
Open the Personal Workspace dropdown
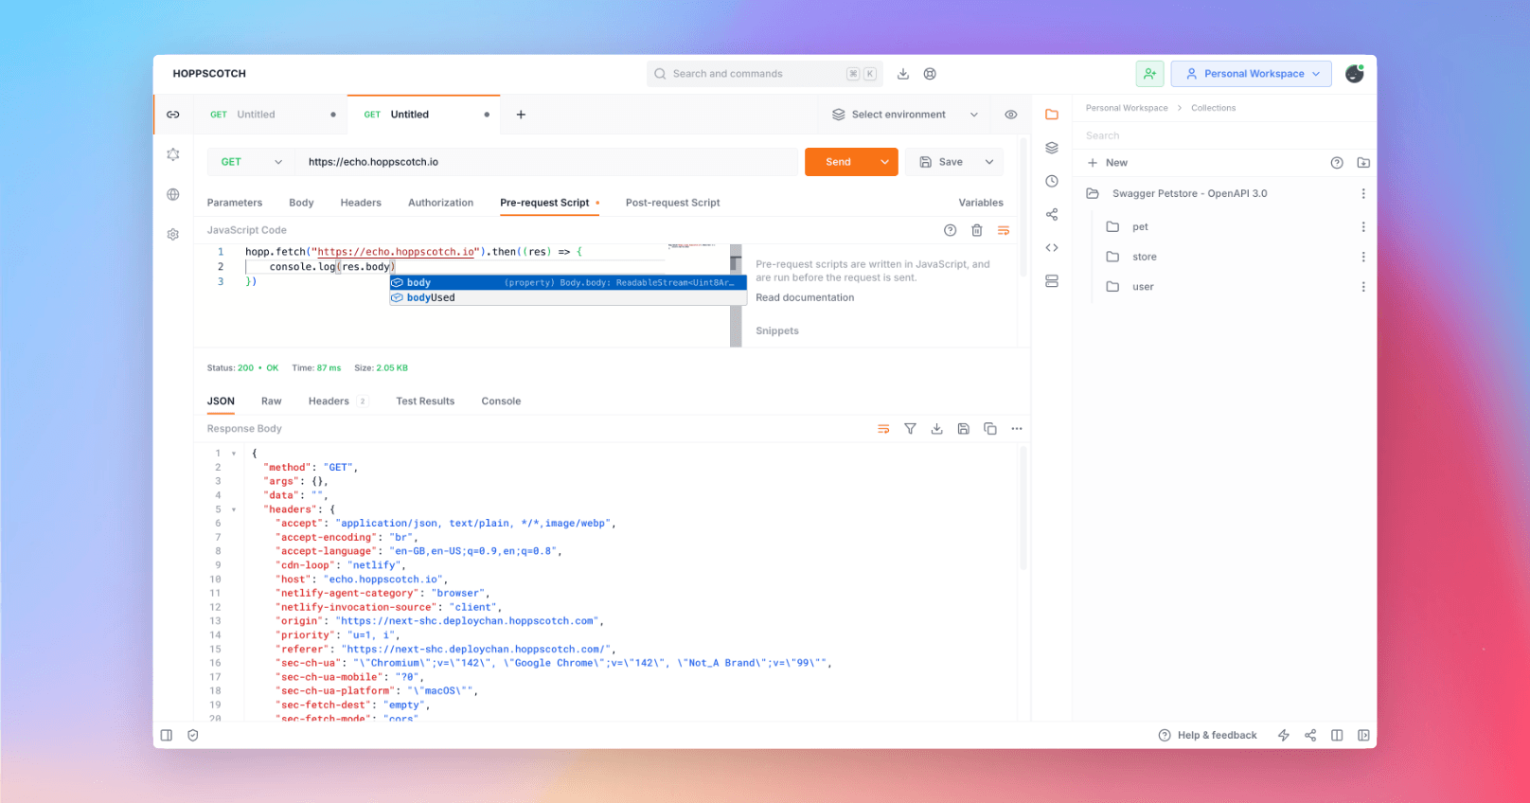[1252, 74]
